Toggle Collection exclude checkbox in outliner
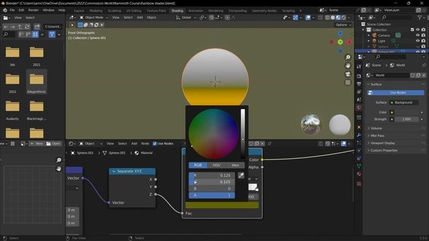429x241 pixels. point(412,29)
